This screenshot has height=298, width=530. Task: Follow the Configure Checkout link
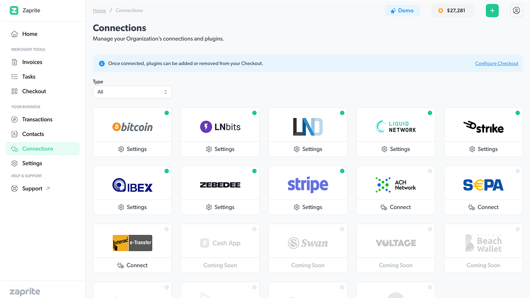[x=497, y=63]
